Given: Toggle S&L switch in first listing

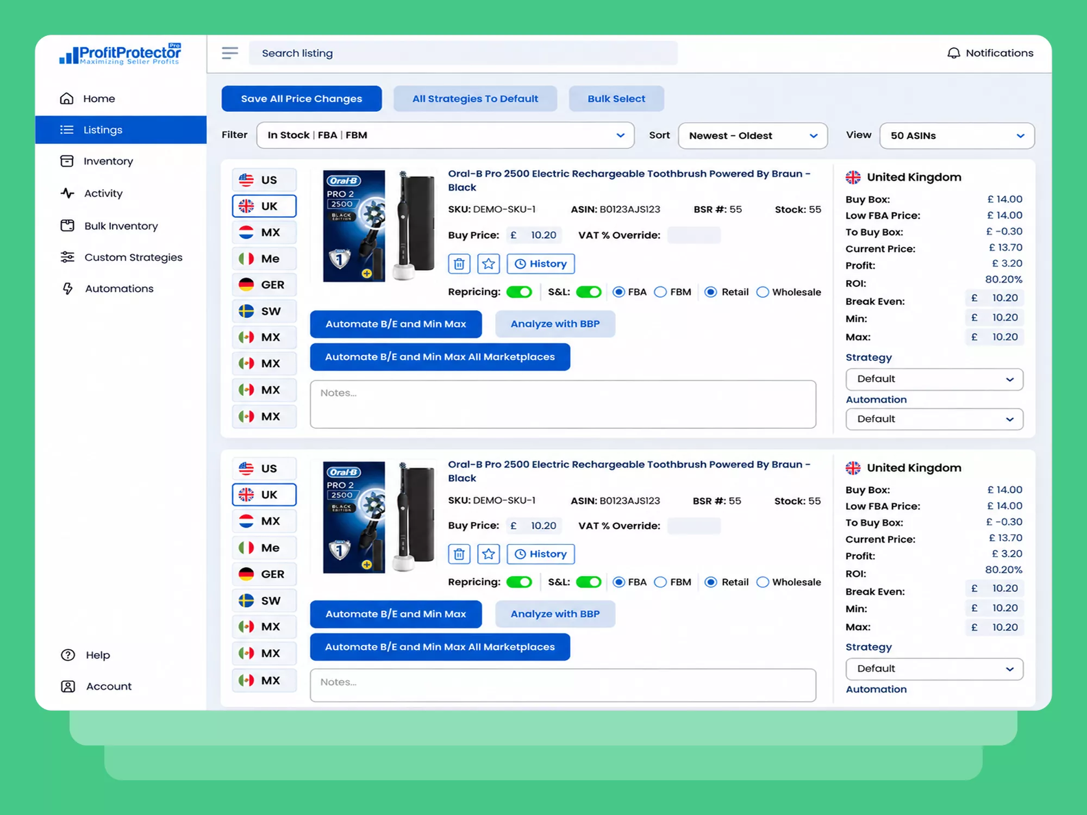Looking at the screenshot, I should (589, 292).
